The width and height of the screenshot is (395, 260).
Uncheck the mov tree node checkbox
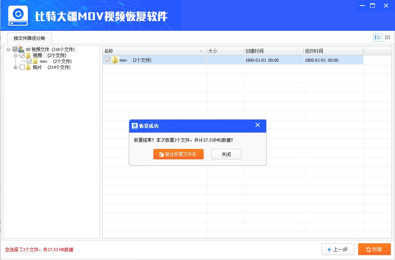tap(29, 61)
